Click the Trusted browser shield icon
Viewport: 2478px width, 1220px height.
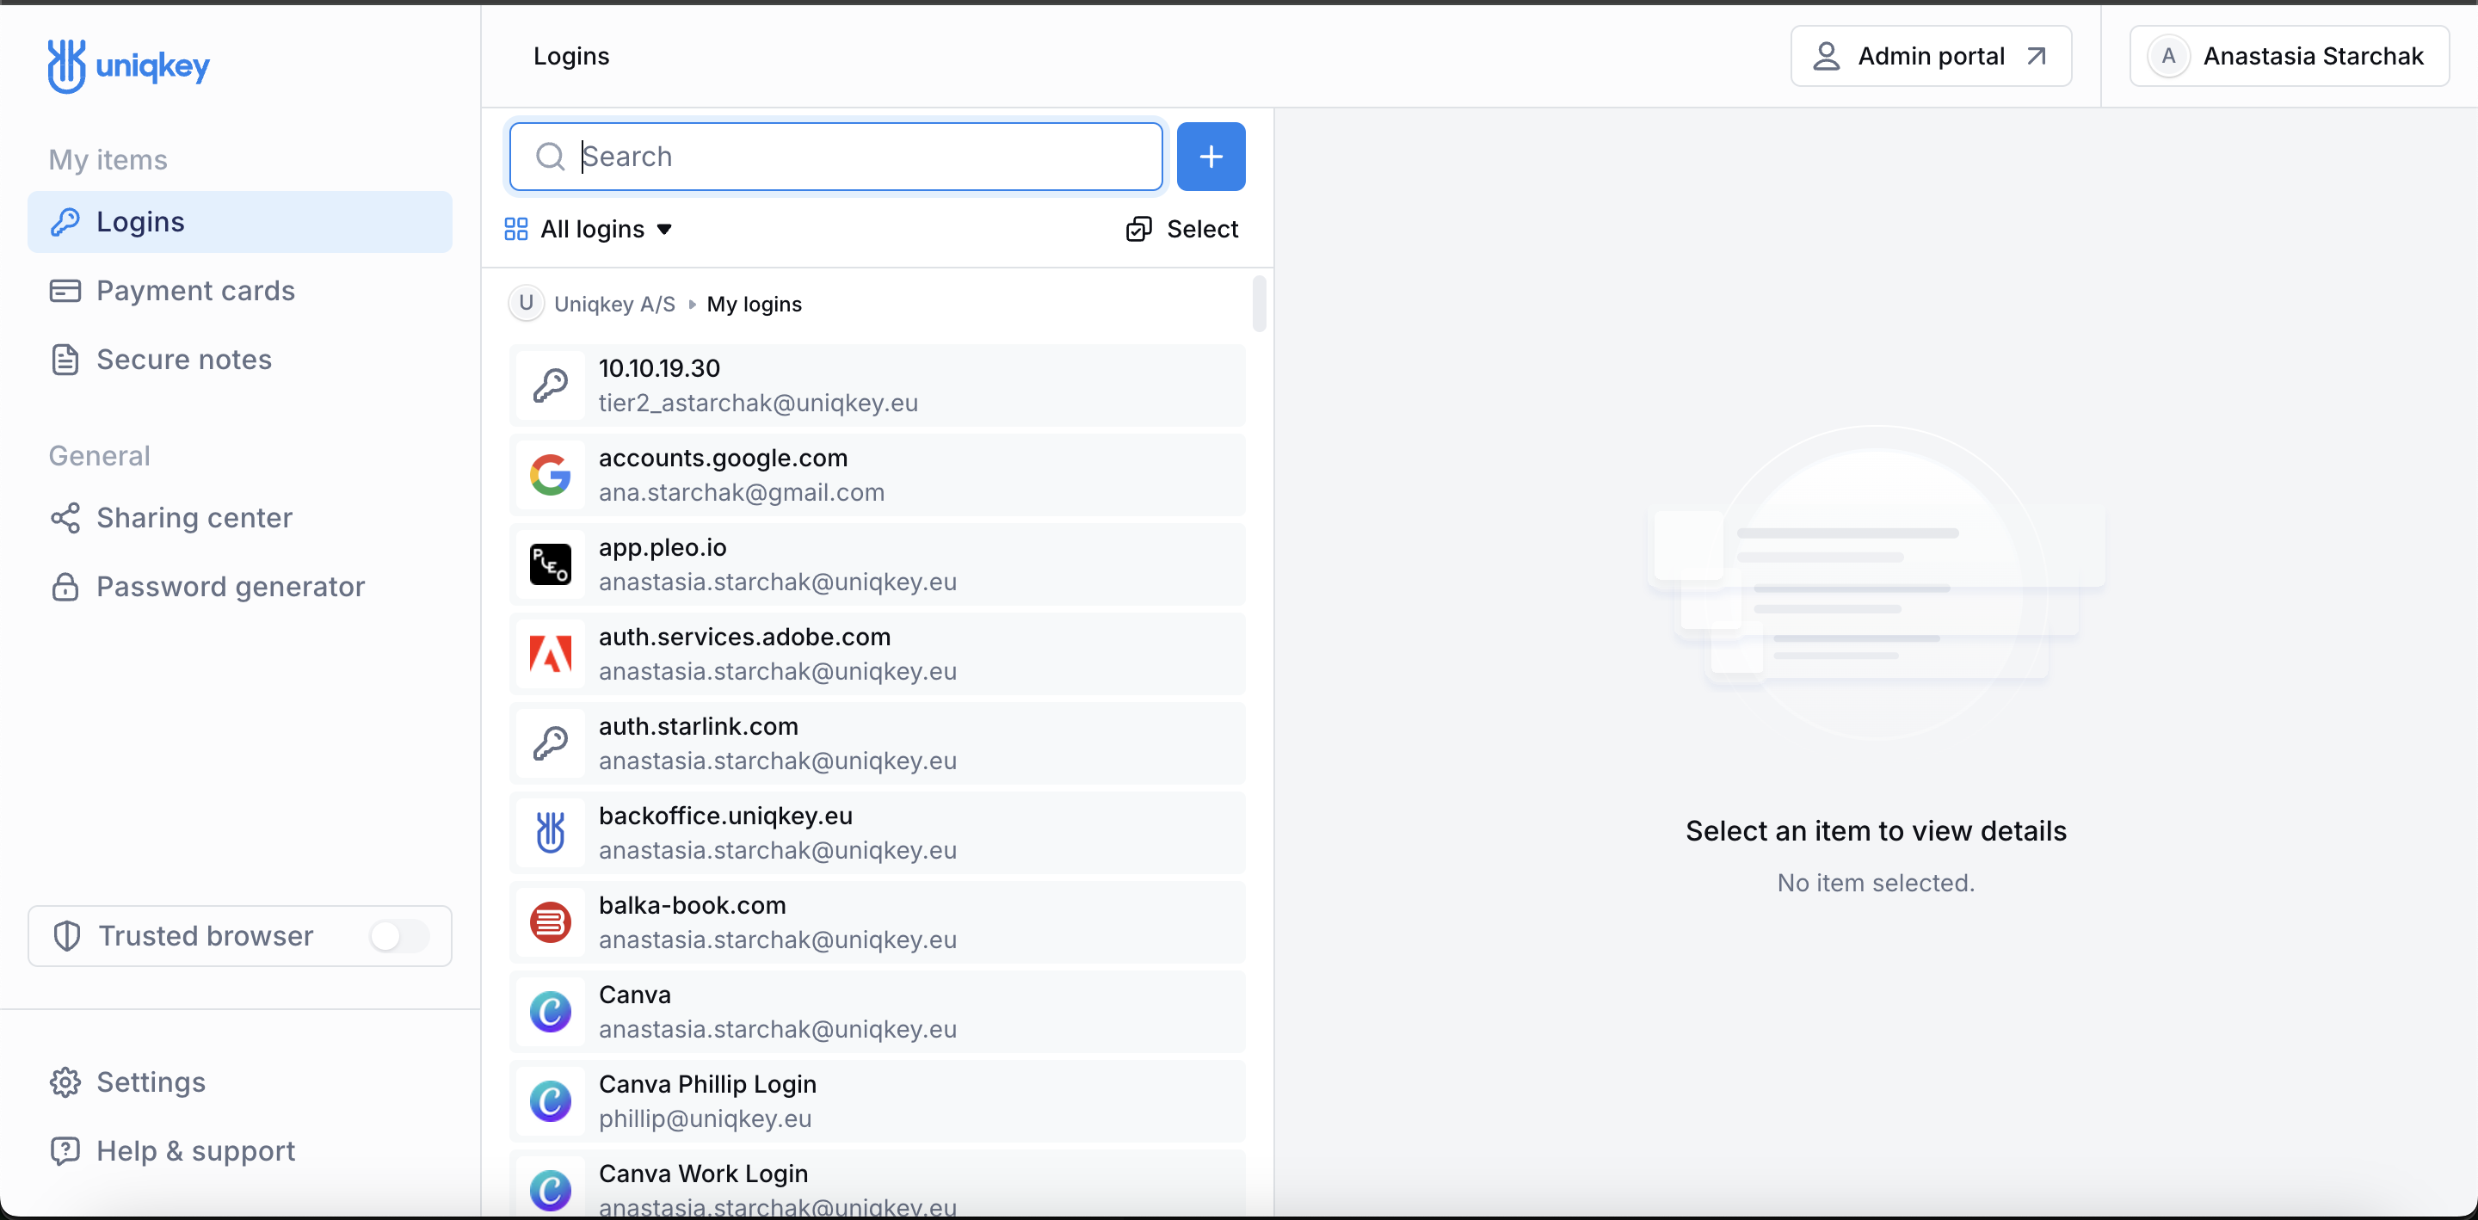[x=66, y=936]
